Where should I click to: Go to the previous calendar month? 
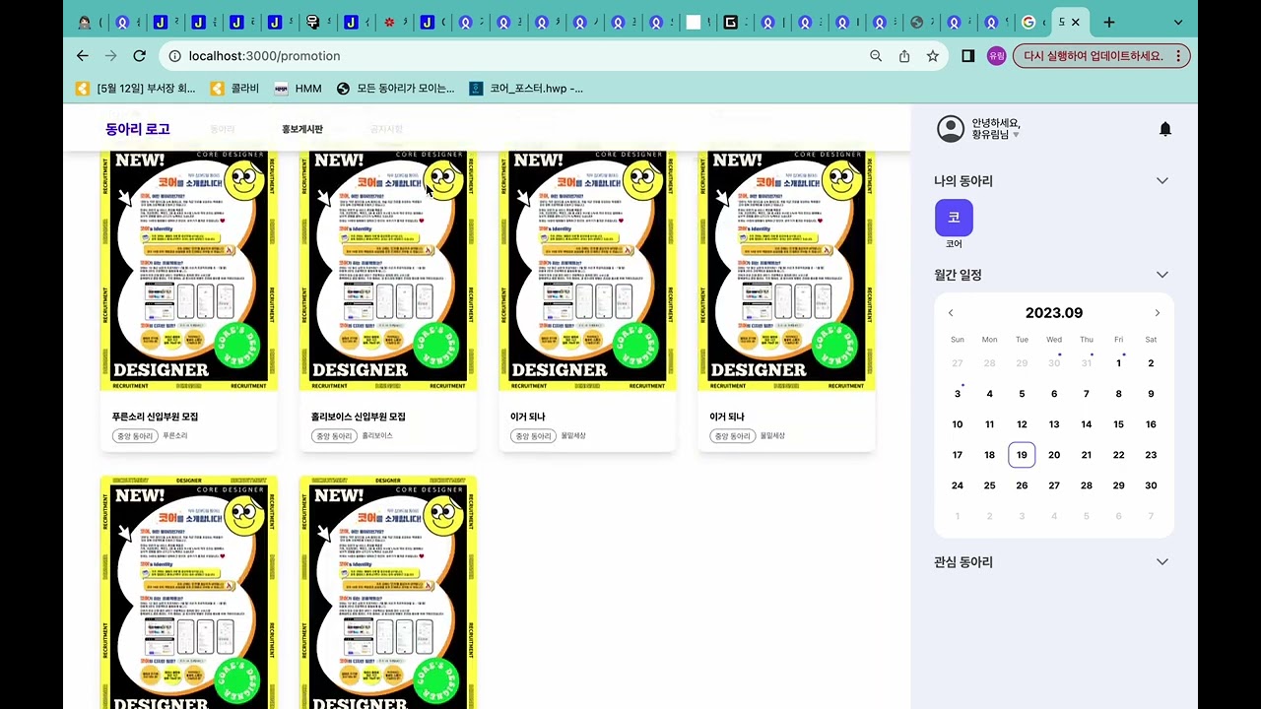951,313
